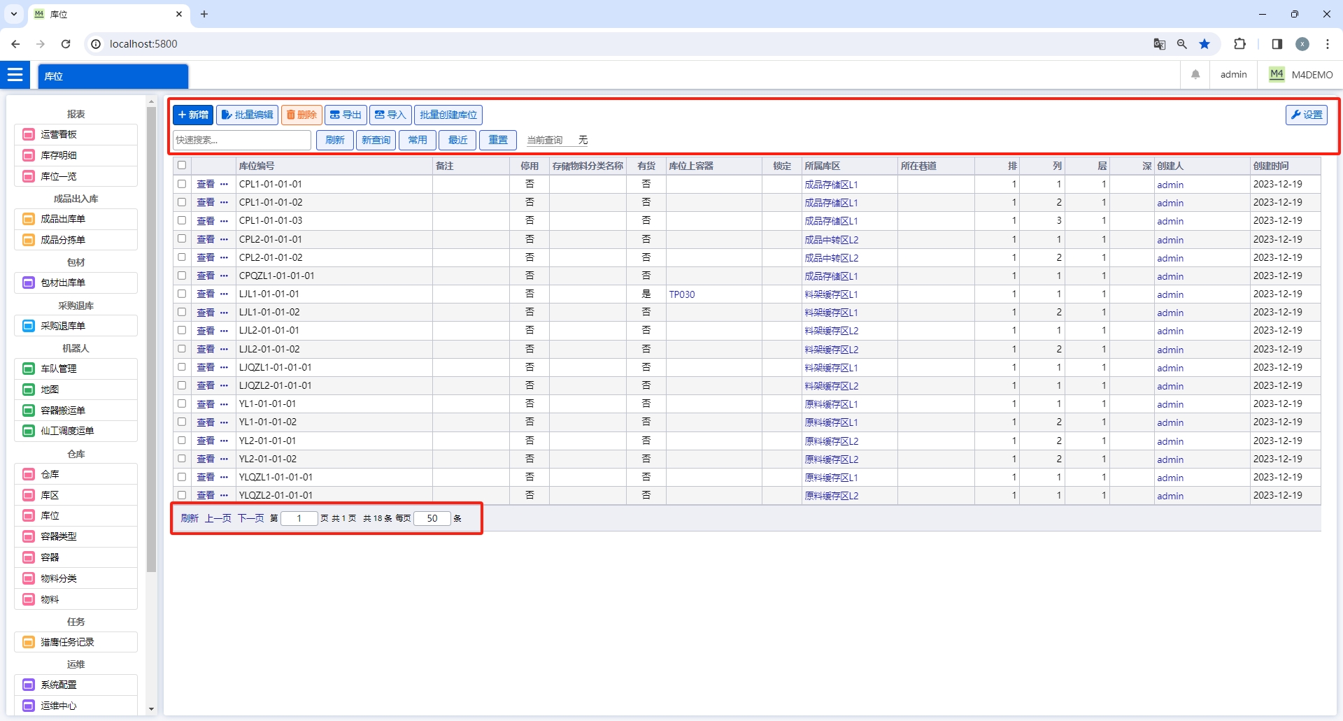Image resolution: width=1343 pixels, height=721 pixels.
Task: Check the row YLQZL2-01-01-01
Action: 182,495
